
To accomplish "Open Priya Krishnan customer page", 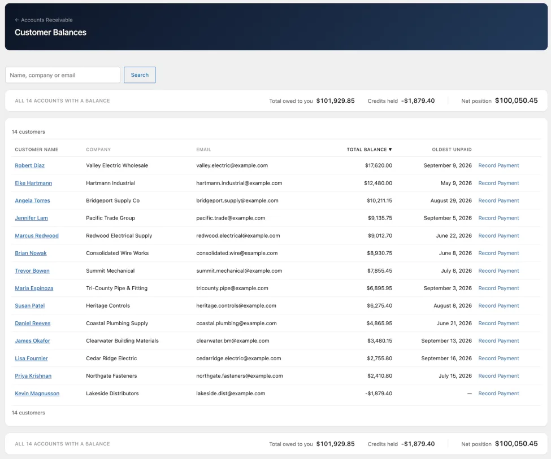I will point(33,376).
